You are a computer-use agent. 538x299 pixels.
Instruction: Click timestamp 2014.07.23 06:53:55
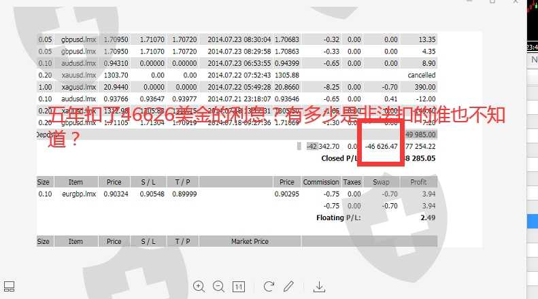[x=239, y=63]
